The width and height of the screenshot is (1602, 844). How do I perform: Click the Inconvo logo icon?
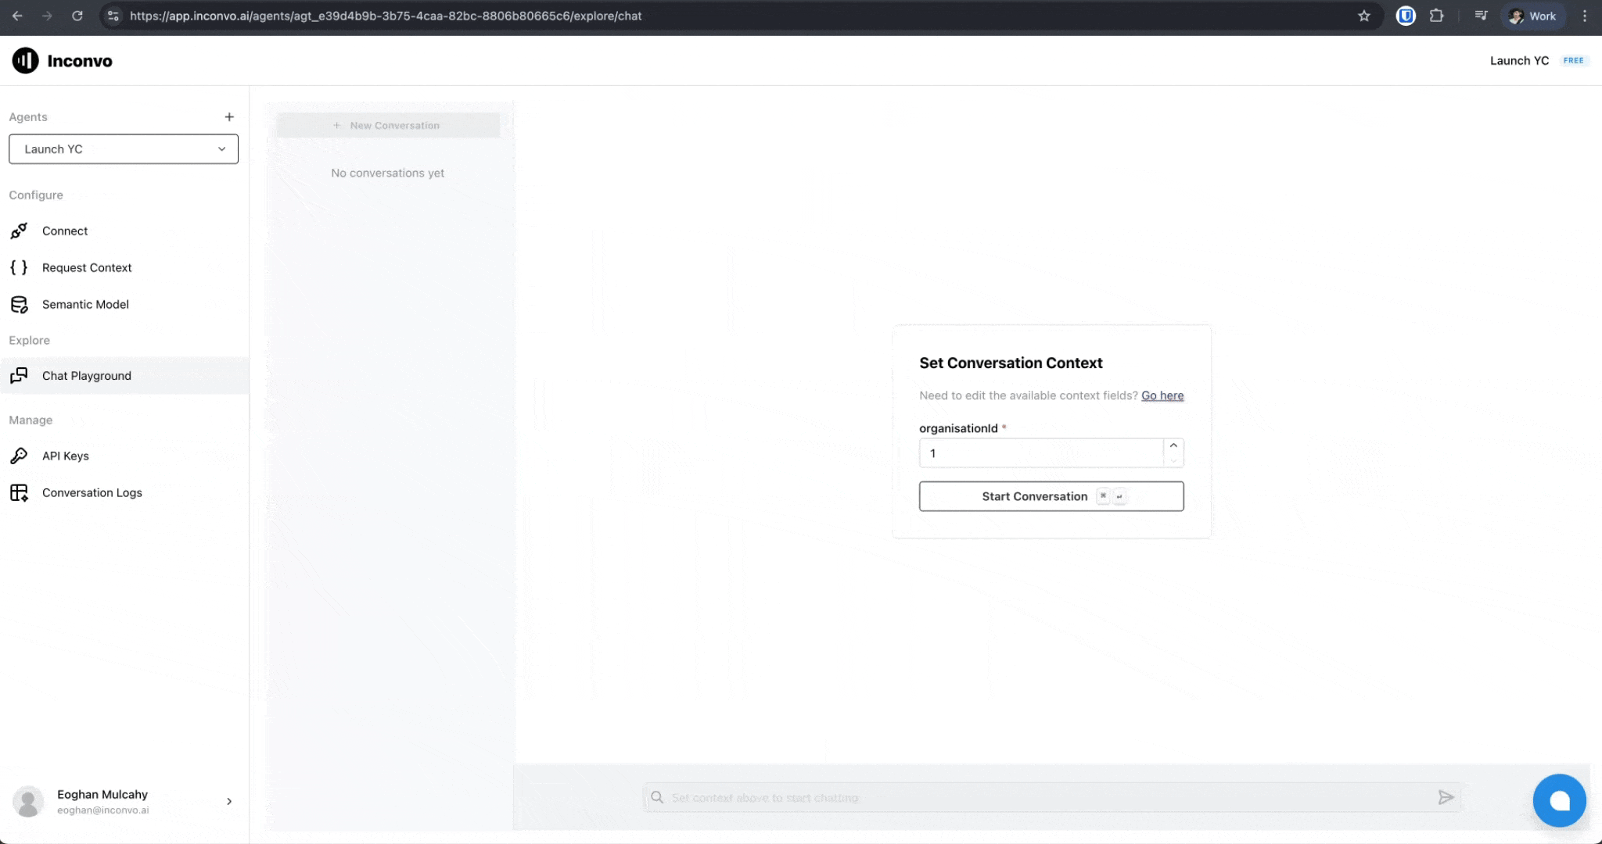(25, 60)
